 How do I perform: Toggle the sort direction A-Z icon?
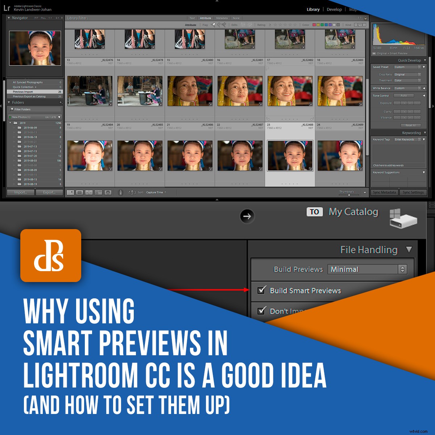(132, 192)
